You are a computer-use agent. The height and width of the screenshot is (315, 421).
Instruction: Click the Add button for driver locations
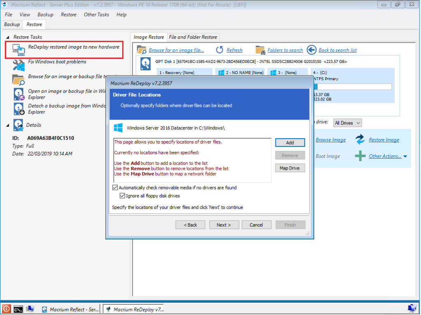[290, 143]
